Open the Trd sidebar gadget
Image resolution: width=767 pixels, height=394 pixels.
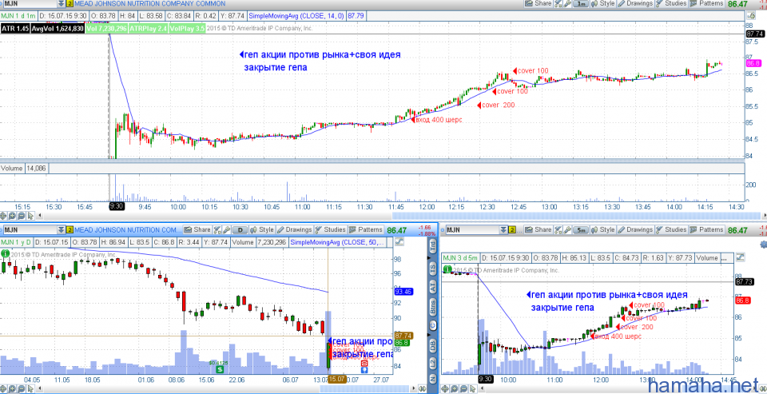coord(432,248)
